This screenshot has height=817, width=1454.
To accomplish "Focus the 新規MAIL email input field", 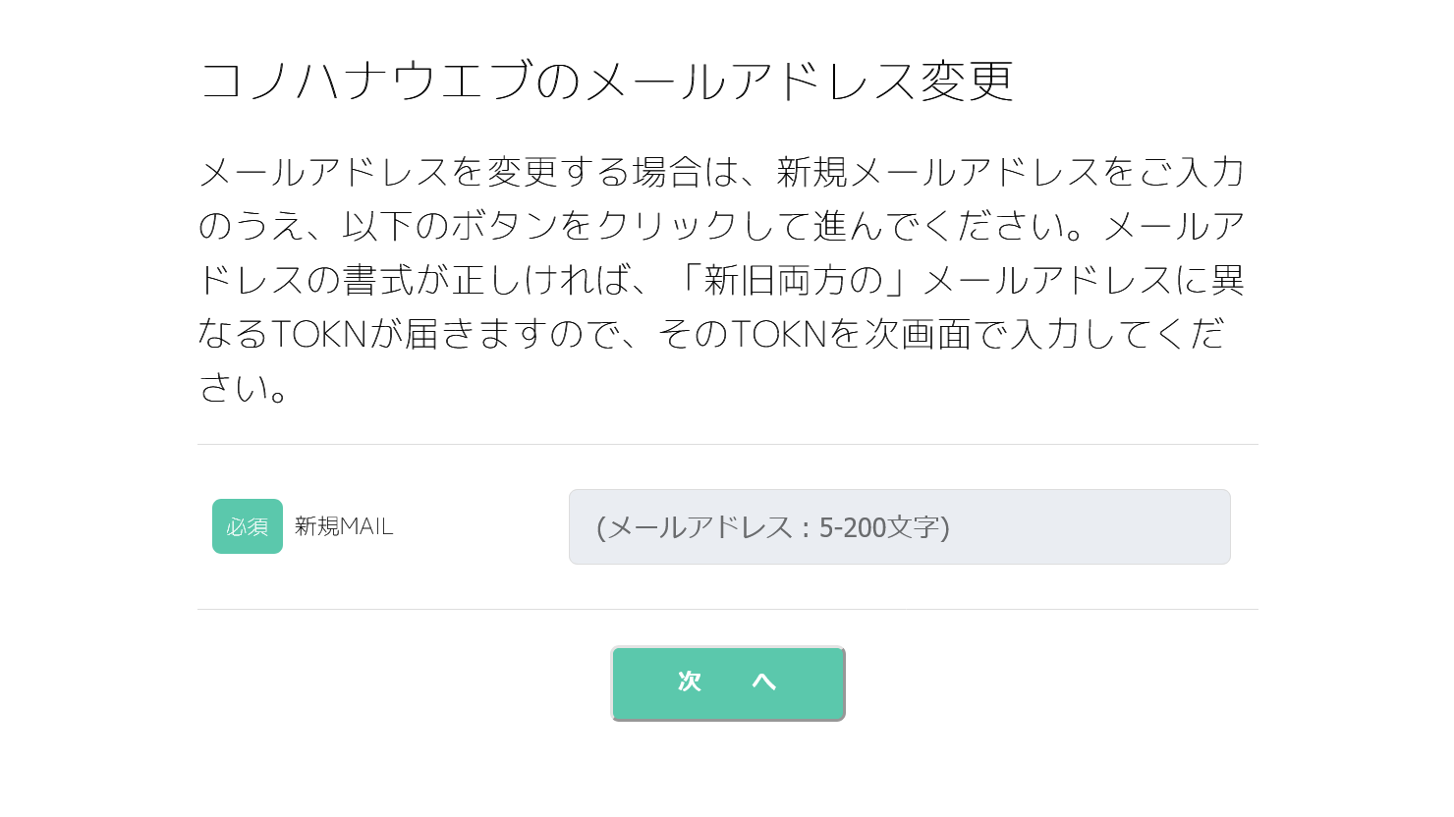I will tap(899, 526).
